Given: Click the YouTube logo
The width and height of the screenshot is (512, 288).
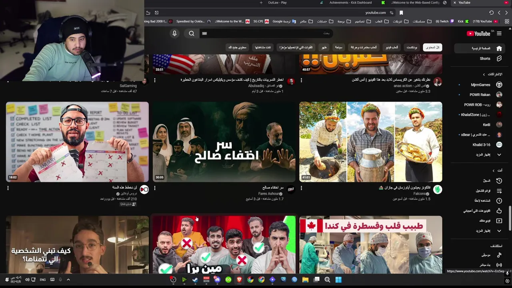Looking at the screenshot, I should coord(479,34).
